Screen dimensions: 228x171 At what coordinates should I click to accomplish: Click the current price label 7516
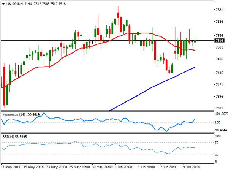(219, 40)
